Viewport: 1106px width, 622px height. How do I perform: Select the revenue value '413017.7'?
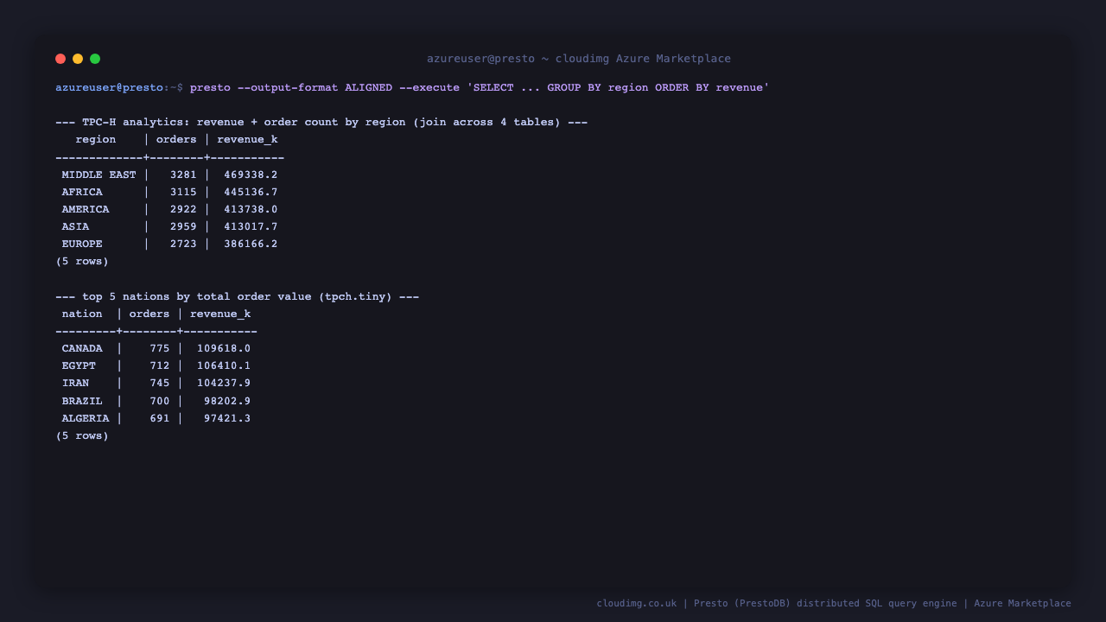pyautogui.click(x=251, y=226)
